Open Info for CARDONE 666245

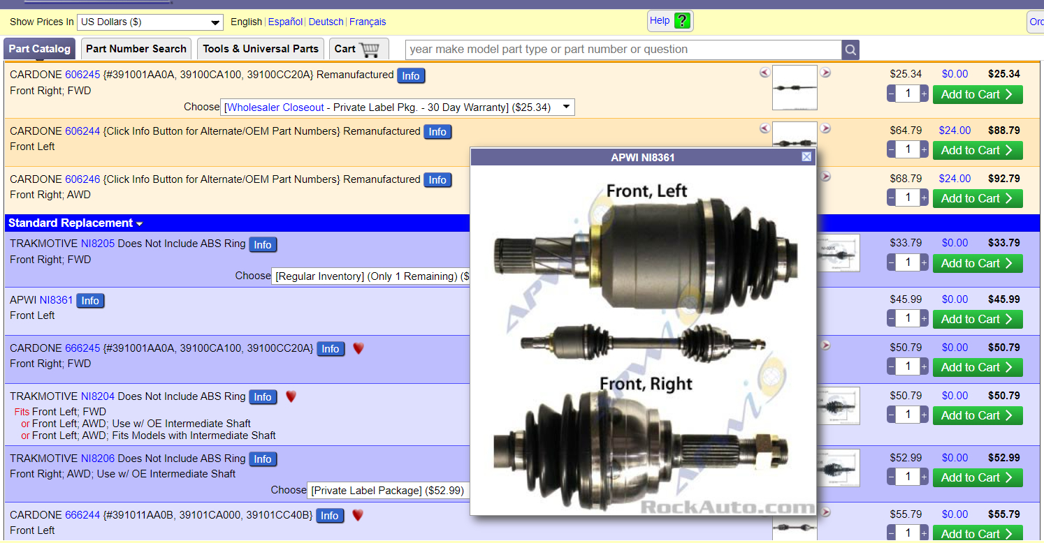331,349
